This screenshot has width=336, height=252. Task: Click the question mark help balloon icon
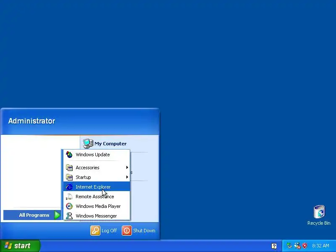[x=274, y=246]
